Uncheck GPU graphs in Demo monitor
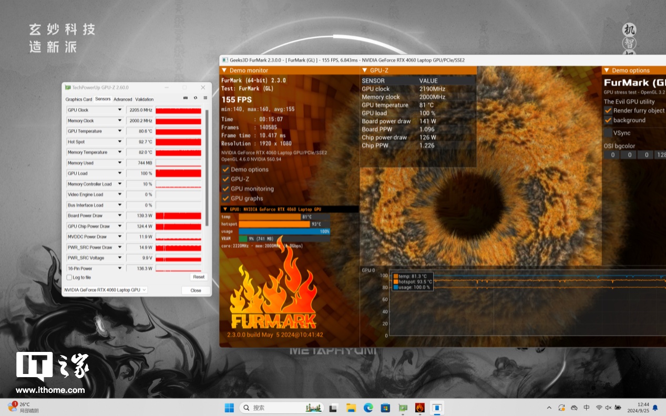This screenshot has height=416, width=666. [x=226, y=199]
